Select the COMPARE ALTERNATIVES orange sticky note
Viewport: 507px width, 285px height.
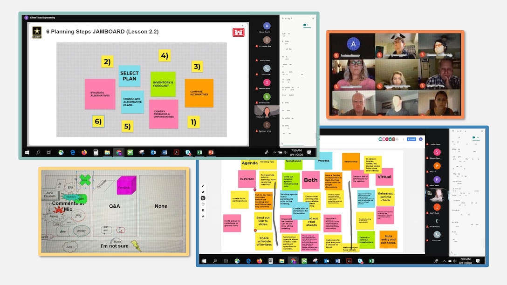(199, 93)
